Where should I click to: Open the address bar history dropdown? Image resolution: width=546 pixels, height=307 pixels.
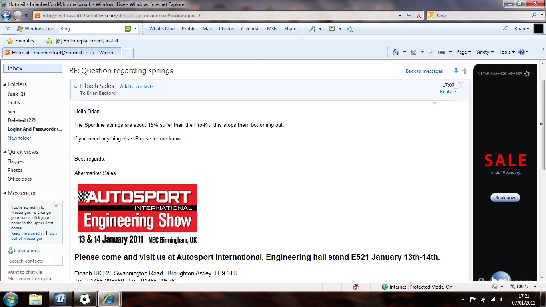tap(401, 16)
